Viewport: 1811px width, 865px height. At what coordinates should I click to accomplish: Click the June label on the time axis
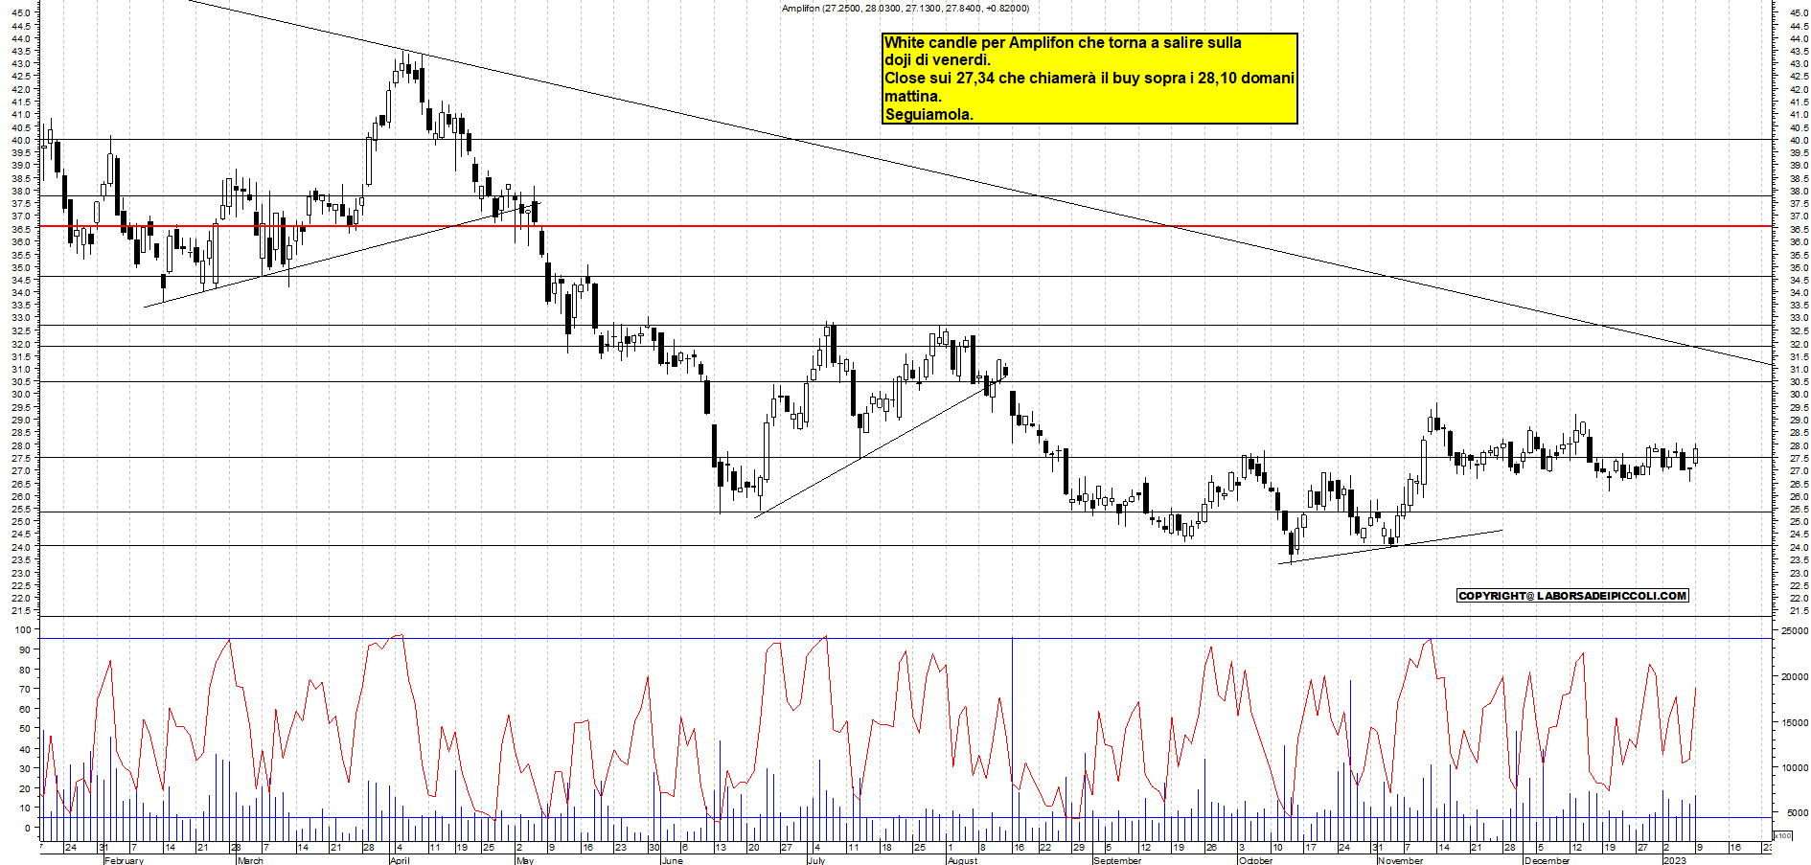pos(673,860)
